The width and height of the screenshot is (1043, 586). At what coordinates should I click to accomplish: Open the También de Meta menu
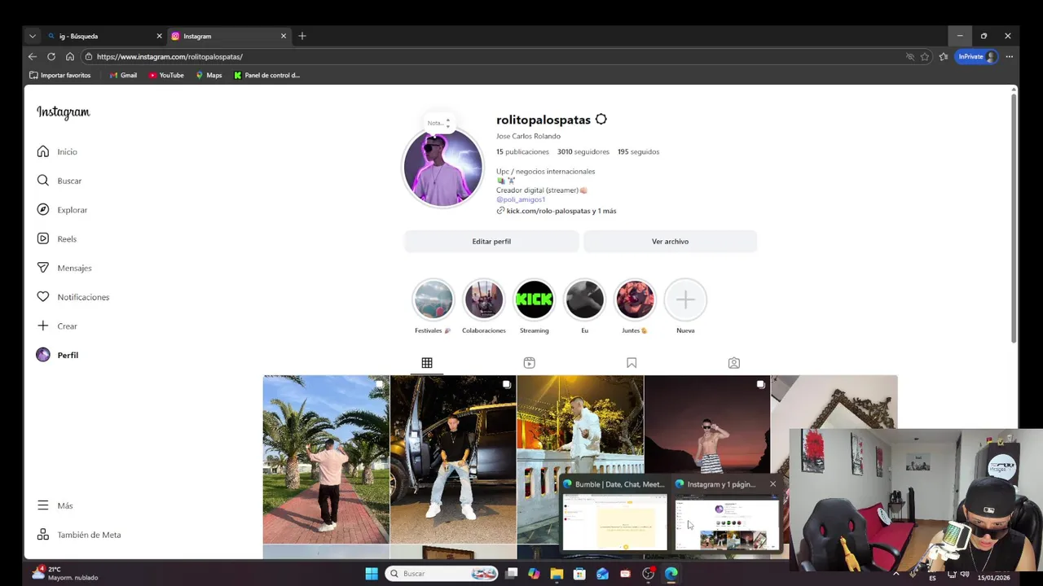[x=79, y=535]
